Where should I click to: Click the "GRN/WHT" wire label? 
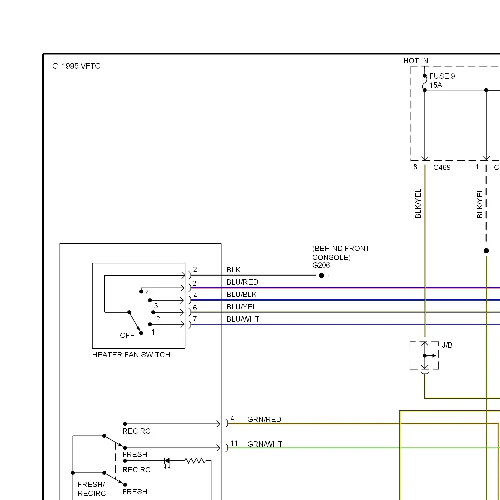[265, 444]
